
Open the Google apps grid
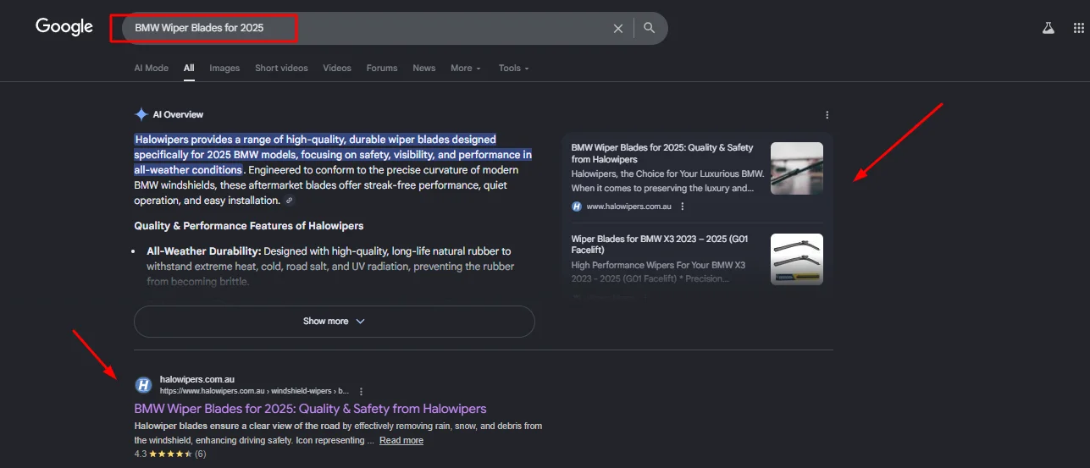point(1078,28)
